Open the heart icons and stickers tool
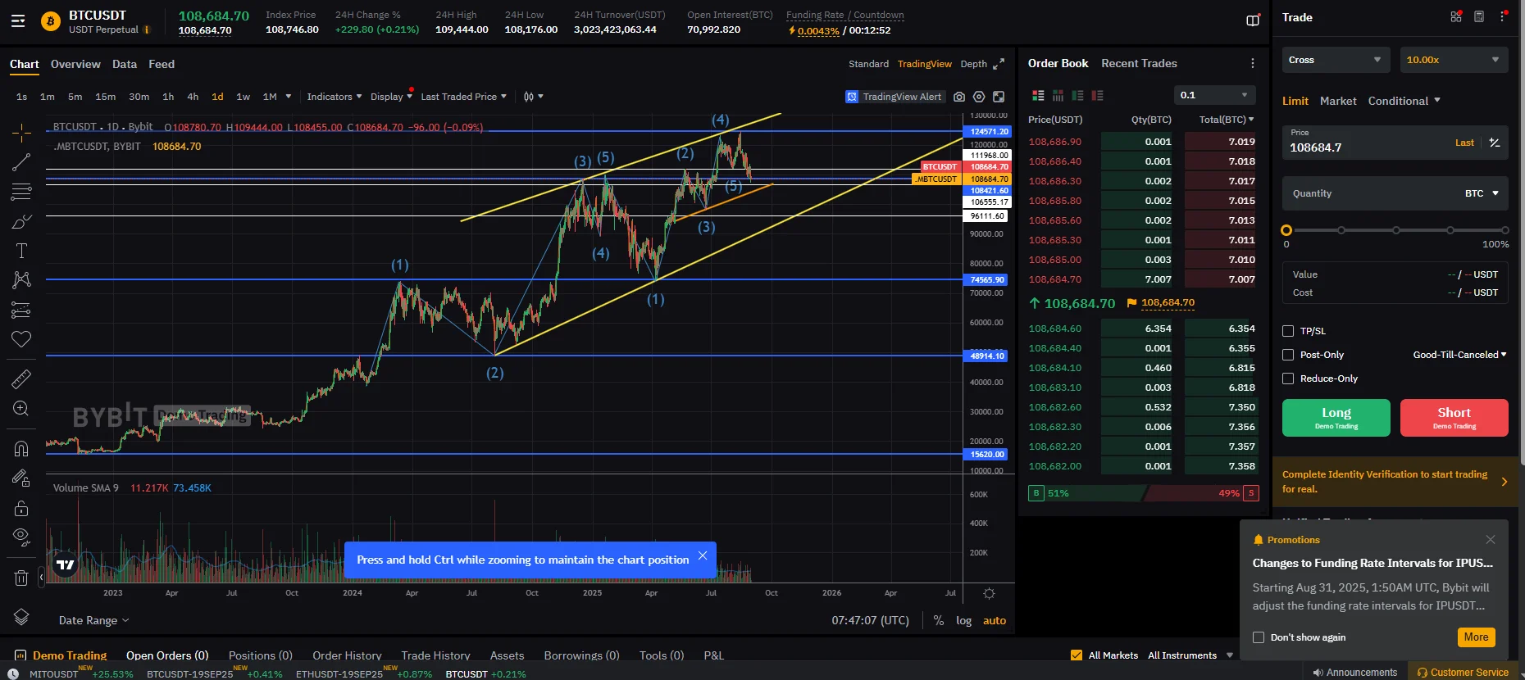The height and width of the screenshot is (680, 1525). [21, 339]
